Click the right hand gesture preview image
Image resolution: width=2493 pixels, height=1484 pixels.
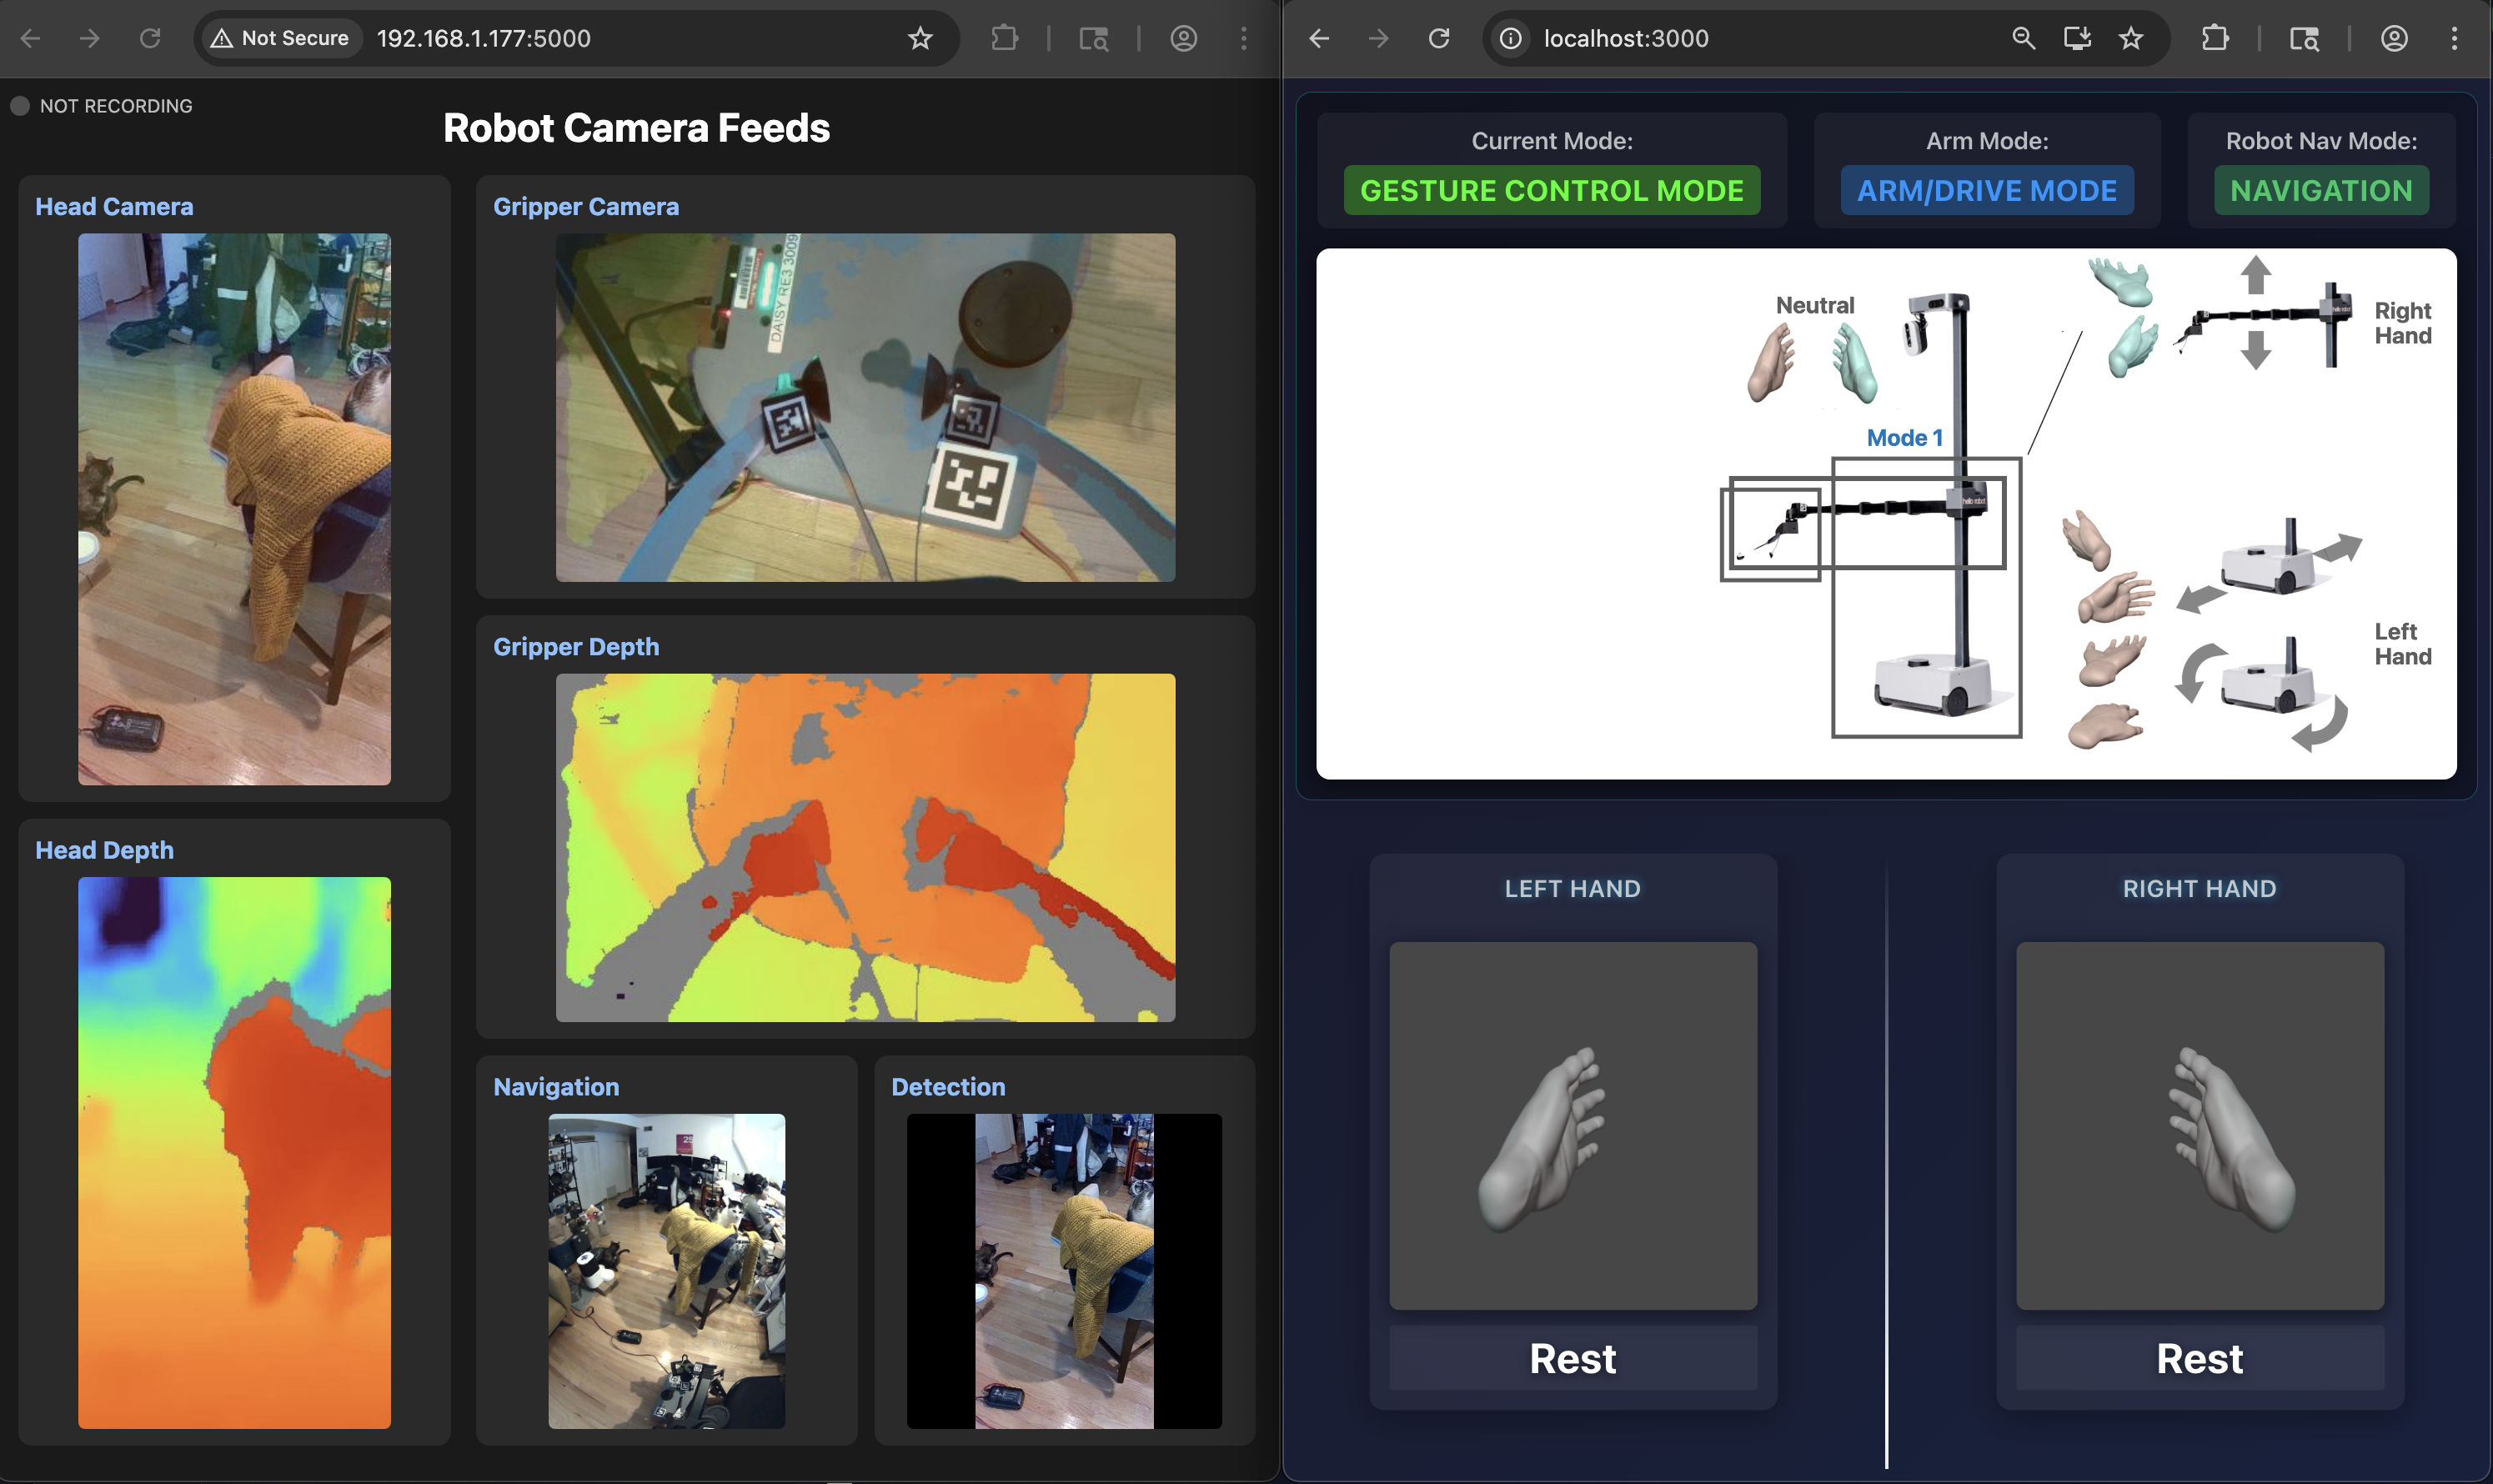coord(2199,1125)
